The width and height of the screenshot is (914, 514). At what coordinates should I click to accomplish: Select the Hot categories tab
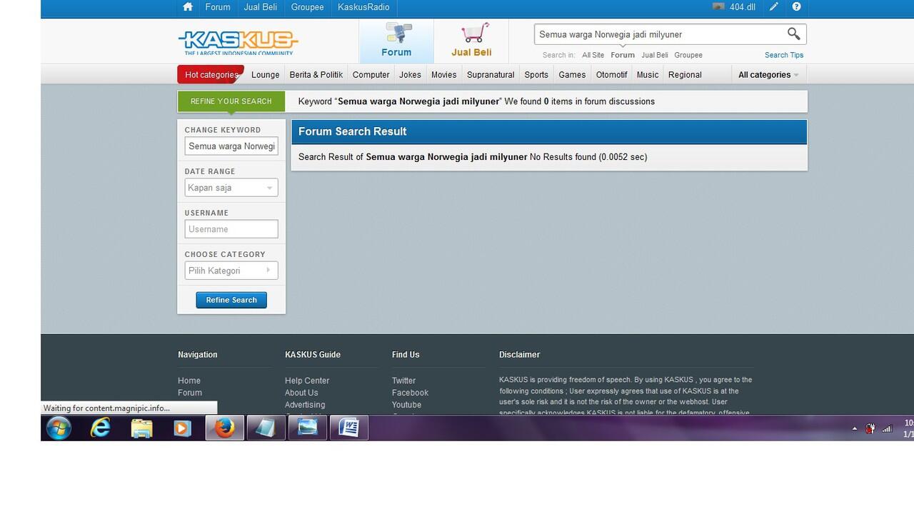[x=211, y=74]
